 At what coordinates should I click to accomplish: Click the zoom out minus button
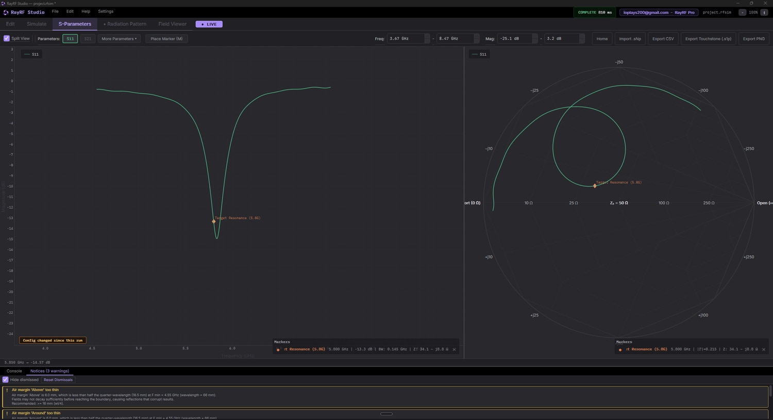tap(742, 12)
